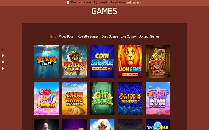Play the Sweet Bonanza game
Screen dimensions: 209x130
47,99
